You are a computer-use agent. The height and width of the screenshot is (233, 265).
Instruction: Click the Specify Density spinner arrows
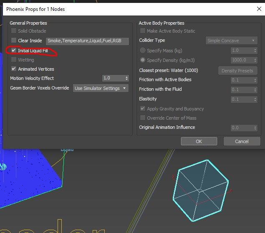pyautogui.click(x=255, y=60)
